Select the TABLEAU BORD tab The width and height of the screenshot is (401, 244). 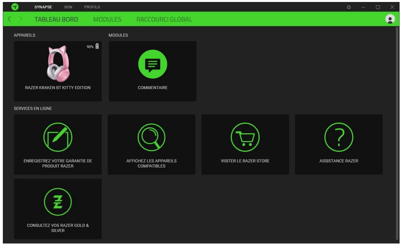[x=56, y=19]
